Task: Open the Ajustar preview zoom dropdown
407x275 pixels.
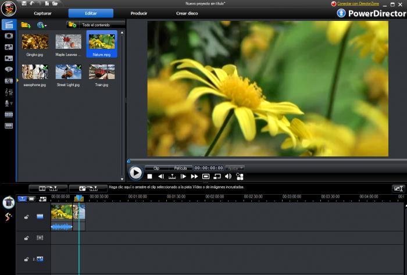Action: coord(235,168)
